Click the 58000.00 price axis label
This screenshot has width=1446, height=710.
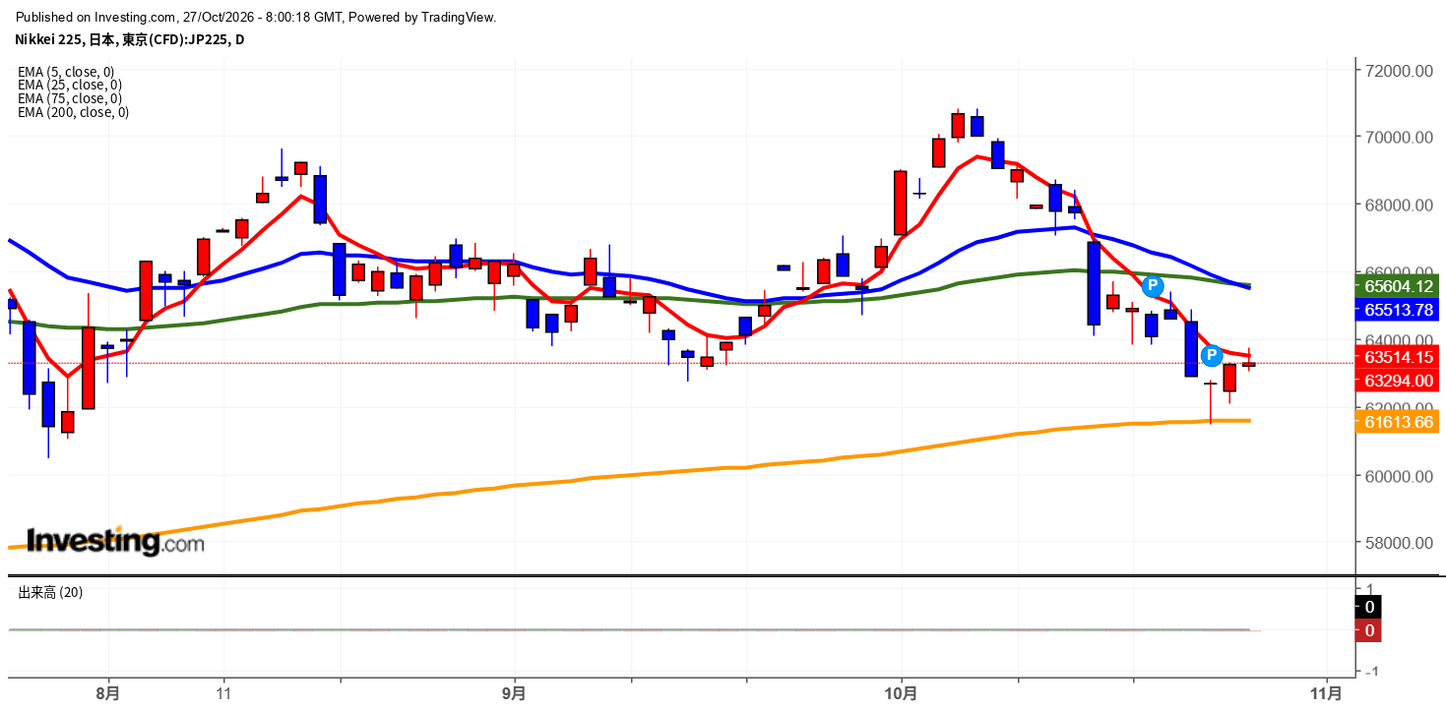[x=1398, y=543]
